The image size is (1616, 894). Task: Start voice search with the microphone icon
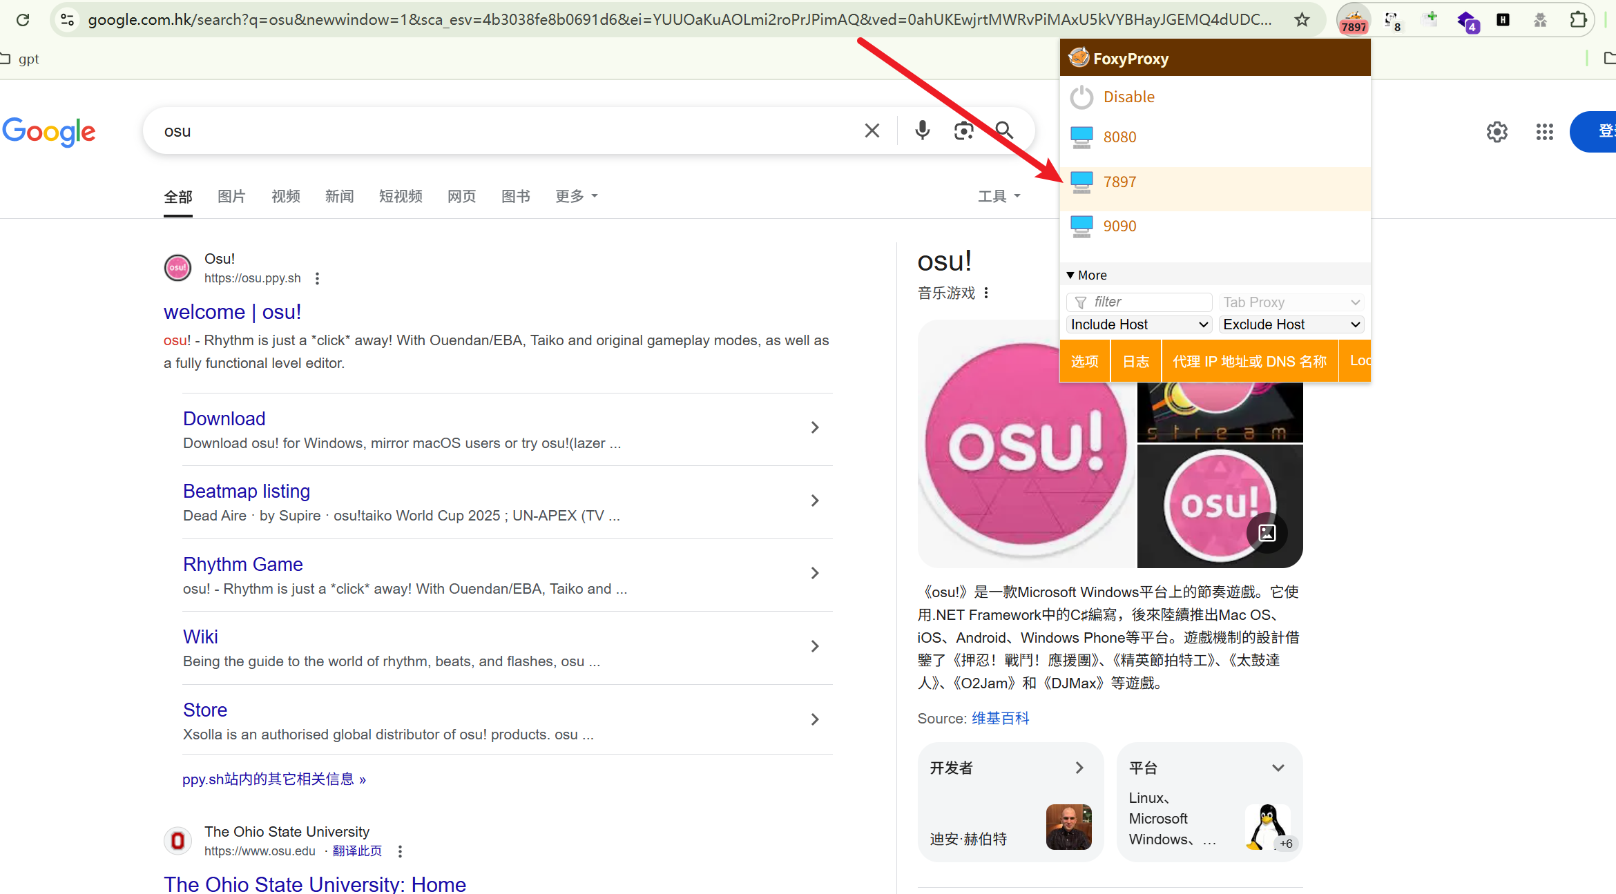(922, 130)
